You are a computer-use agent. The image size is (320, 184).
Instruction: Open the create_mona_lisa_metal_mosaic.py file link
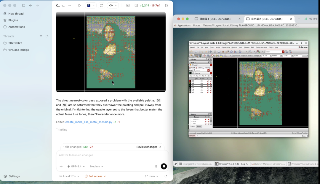89,122
